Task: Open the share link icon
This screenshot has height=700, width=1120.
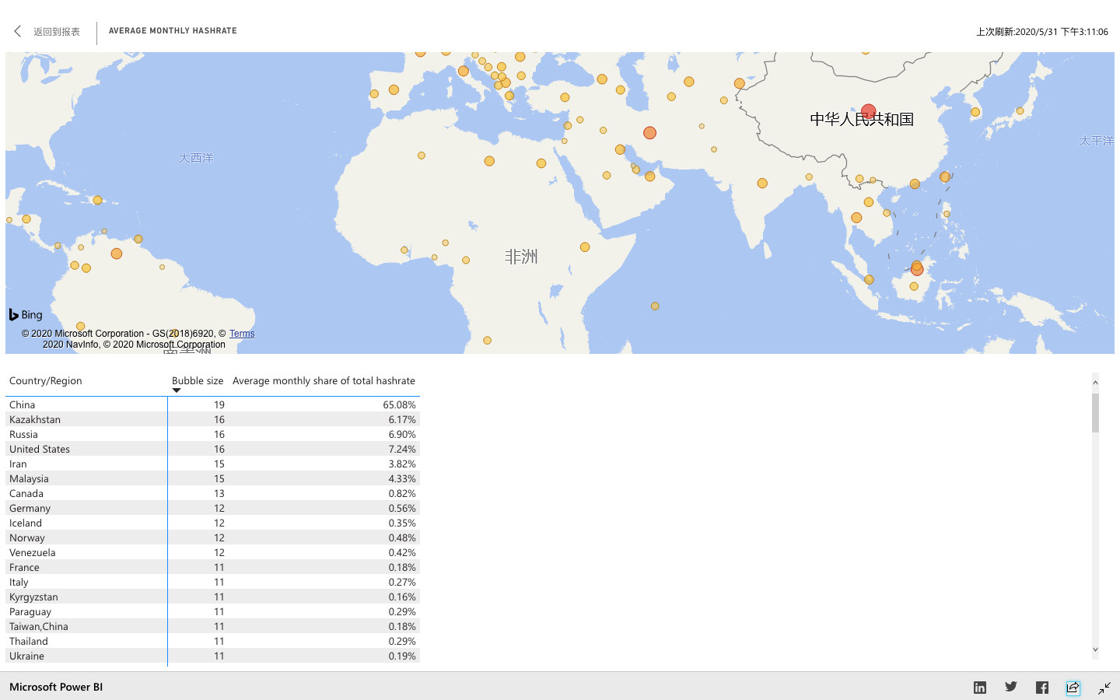Action: click(1073, 688)
